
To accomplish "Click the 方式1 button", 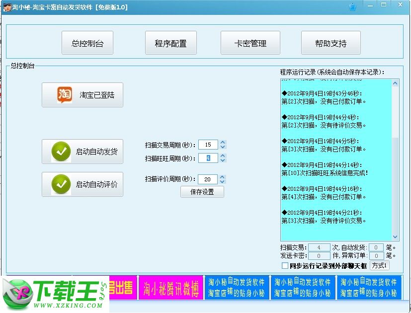I will point(379,265).
